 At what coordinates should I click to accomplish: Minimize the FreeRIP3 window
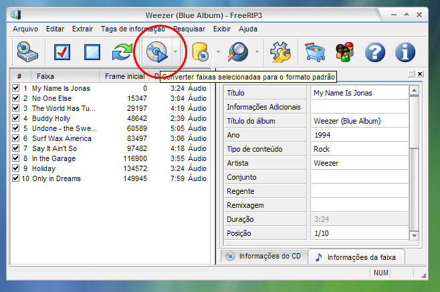click(394, 15)
